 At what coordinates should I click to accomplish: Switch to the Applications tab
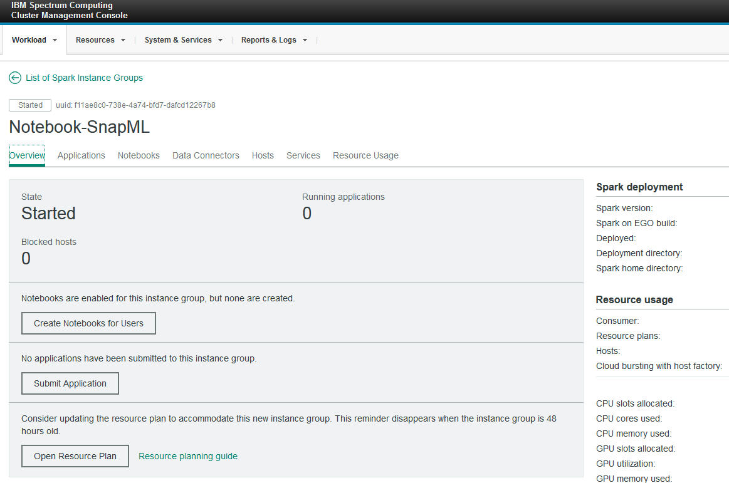point(81,155)
